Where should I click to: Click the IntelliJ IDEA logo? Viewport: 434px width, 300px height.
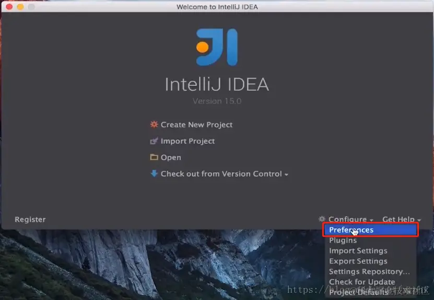tap(217, 47)
